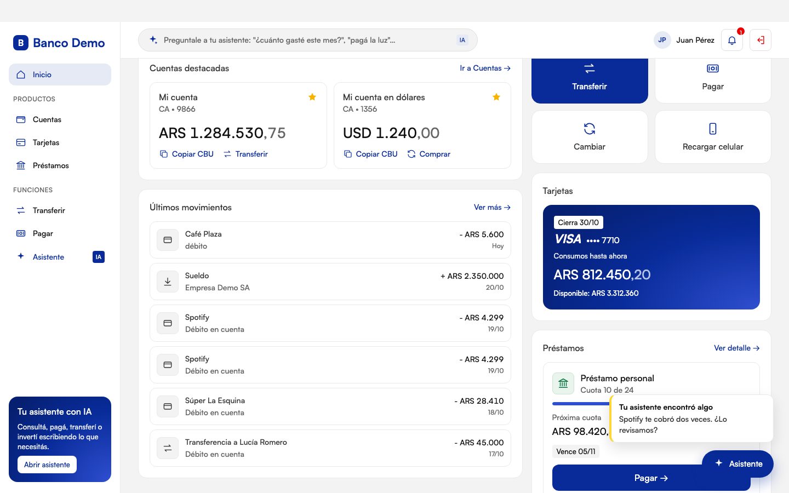Click the Juan Pérez user name
This screenshot has width=789, height=493.
click(x=695, y=40)
